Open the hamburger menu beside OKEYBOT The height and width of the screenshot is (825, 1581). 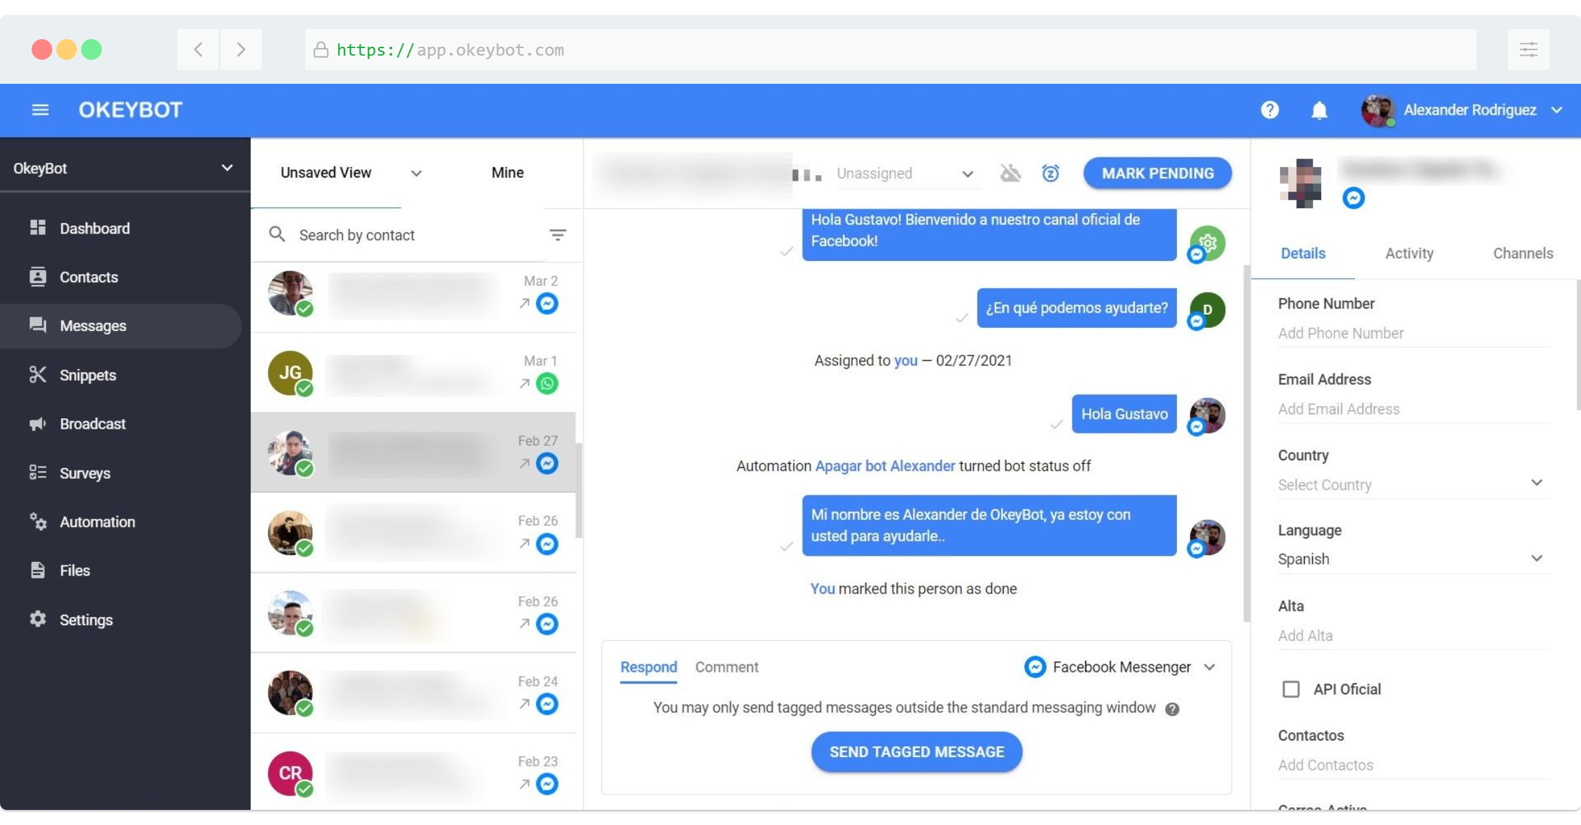click(x=40, y=110)
